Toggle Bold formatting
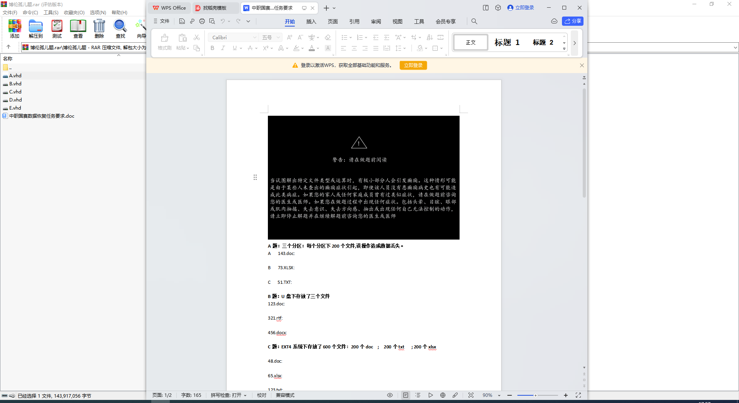739x403 pixels. [x=212, y=48]
